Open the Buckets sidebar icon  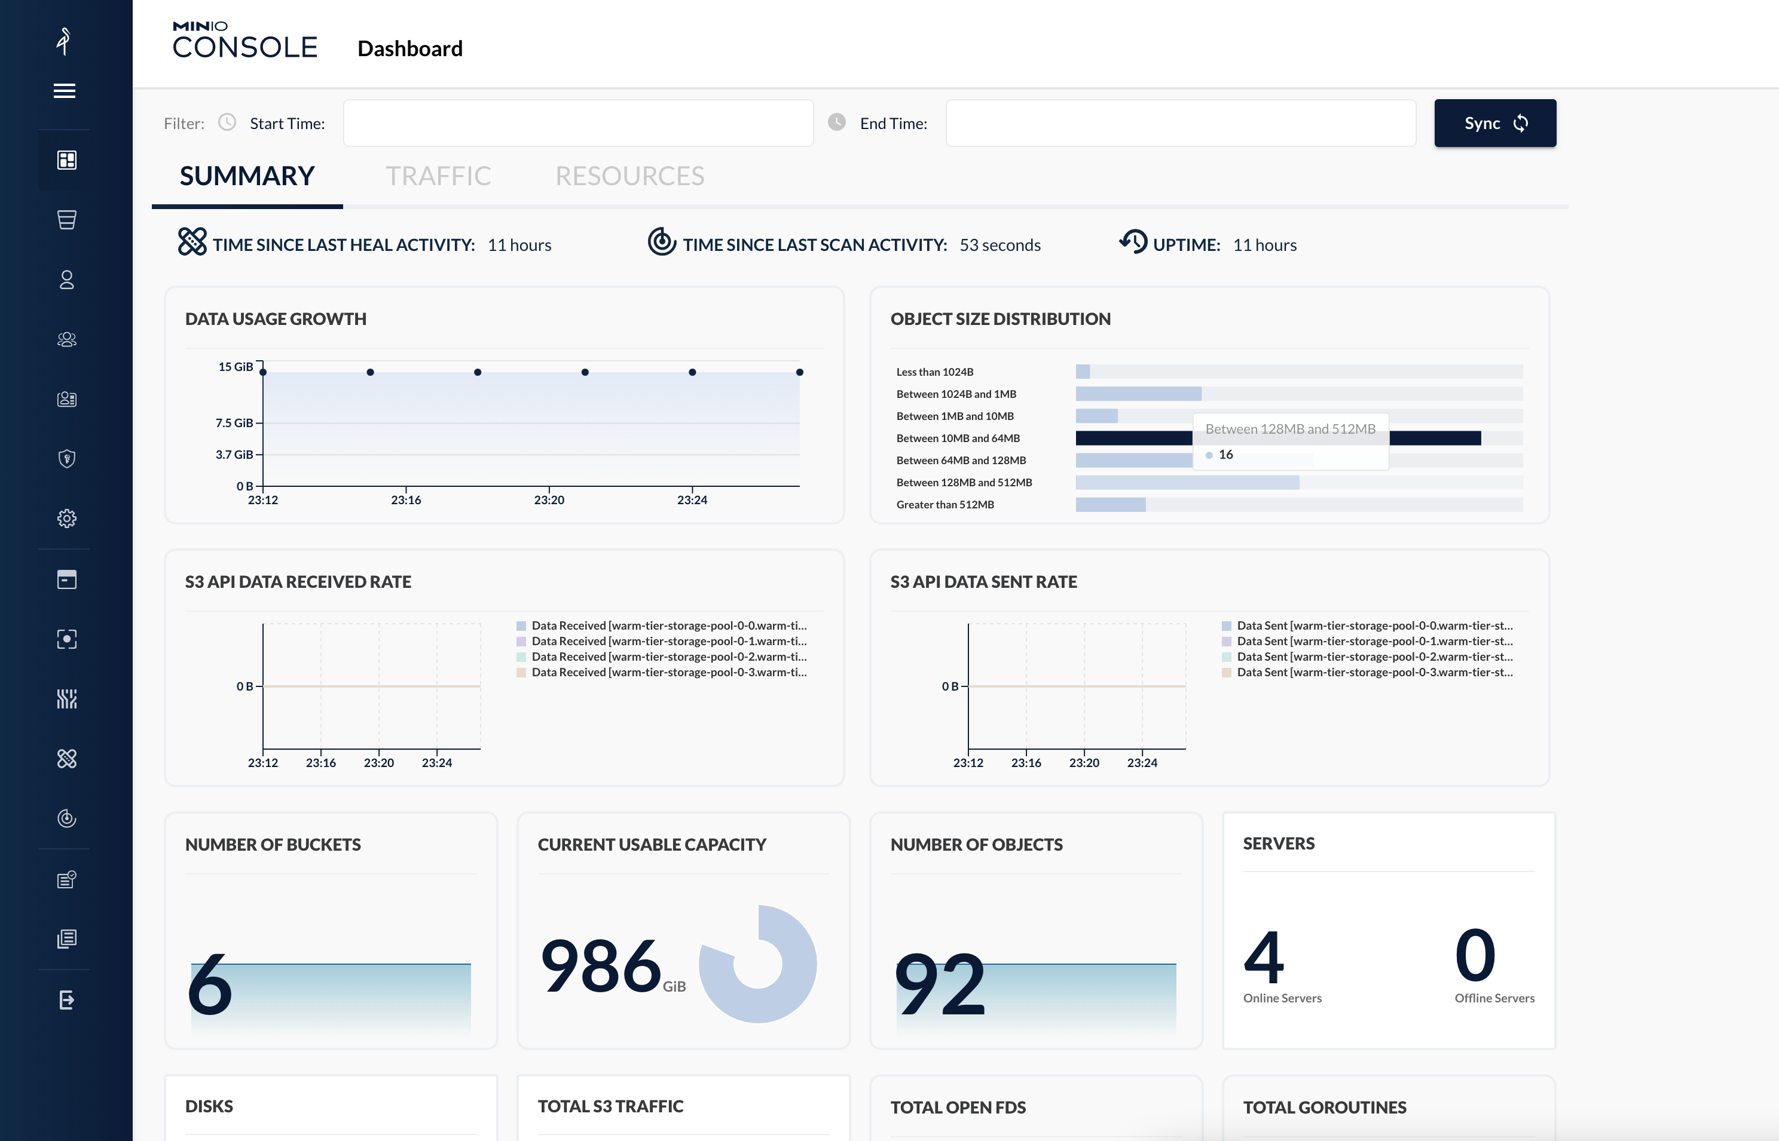pyautogui.click(x=67, y=220)
